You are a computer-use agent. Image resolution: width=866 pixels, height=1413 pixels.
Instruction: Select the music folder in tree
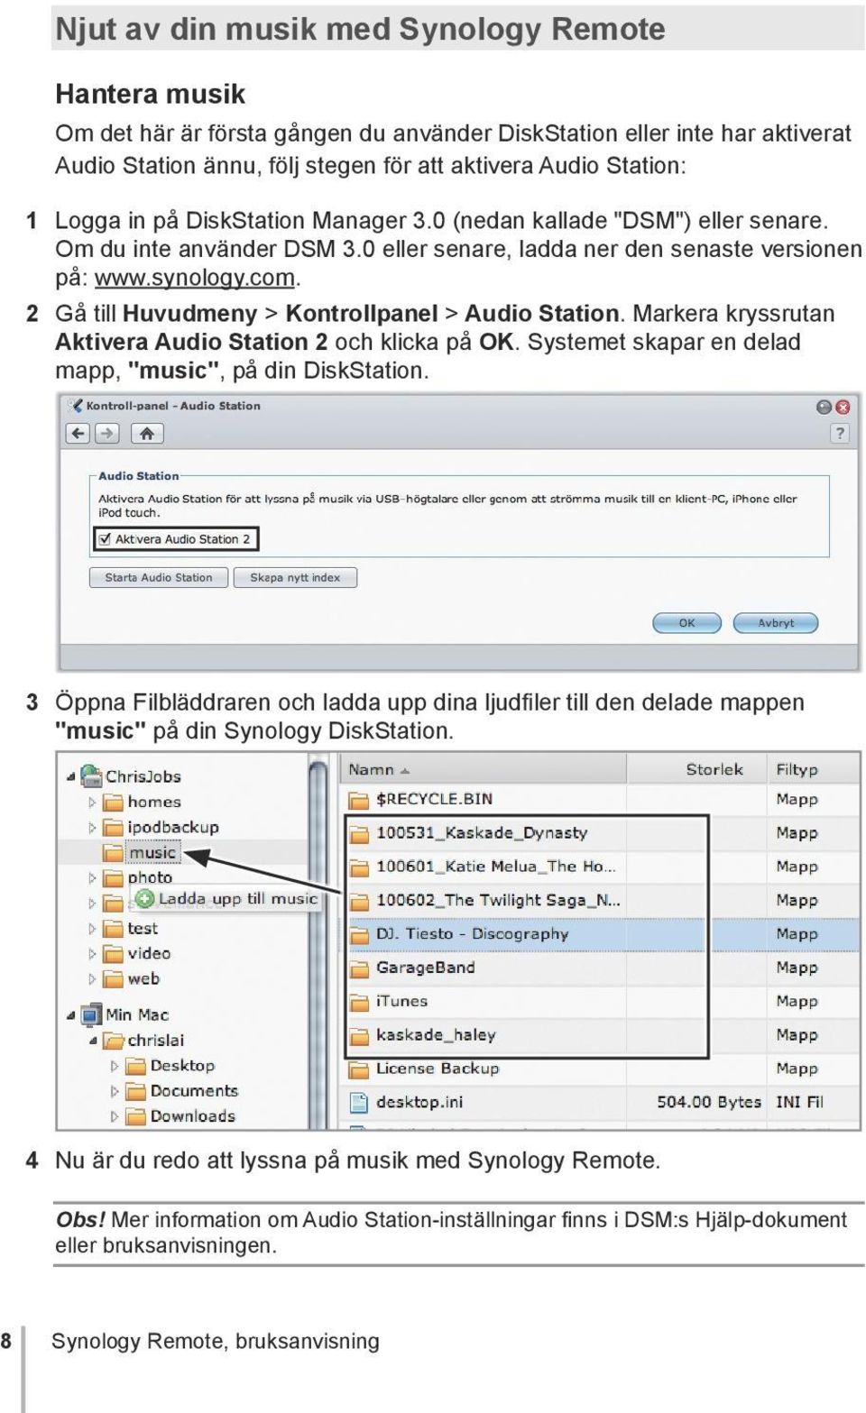pos(140,852)
